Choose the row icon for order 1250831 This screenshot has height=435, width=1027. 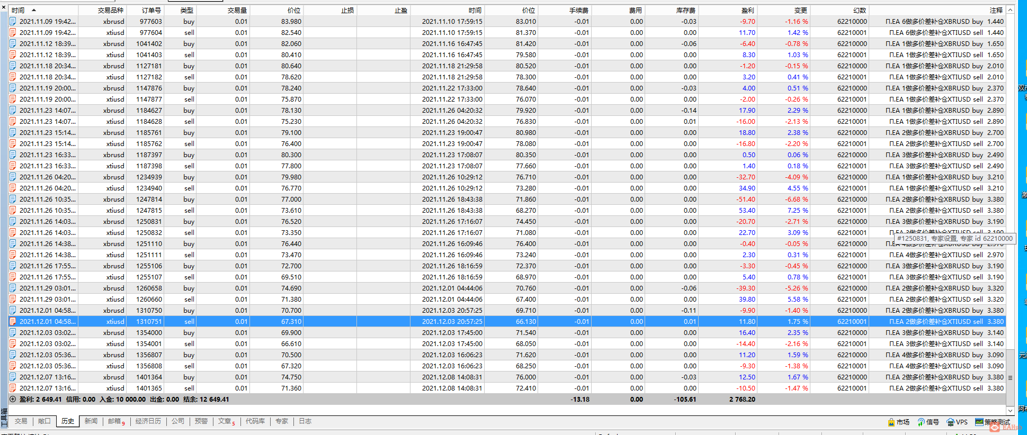tap(13, 222)
